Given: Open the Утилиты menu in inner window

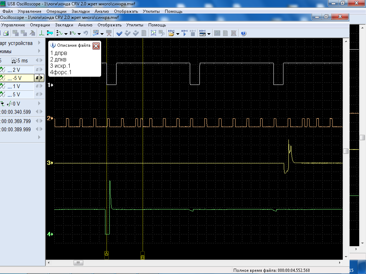Looking at the screenshot, I should click(135, 25).
